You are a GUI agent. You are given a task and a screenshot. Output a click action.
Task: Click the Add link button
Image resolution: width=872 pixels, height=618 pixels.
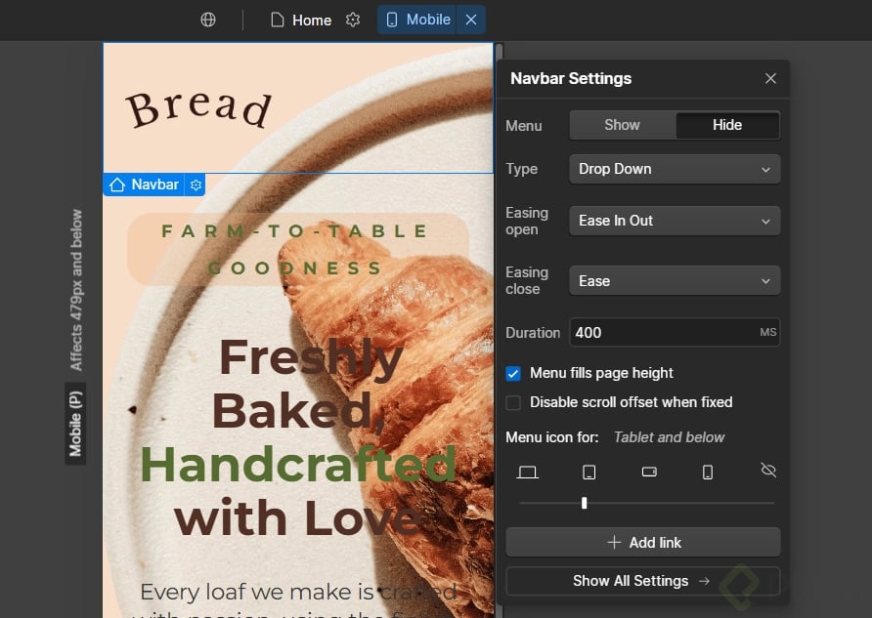coord(643,543)
